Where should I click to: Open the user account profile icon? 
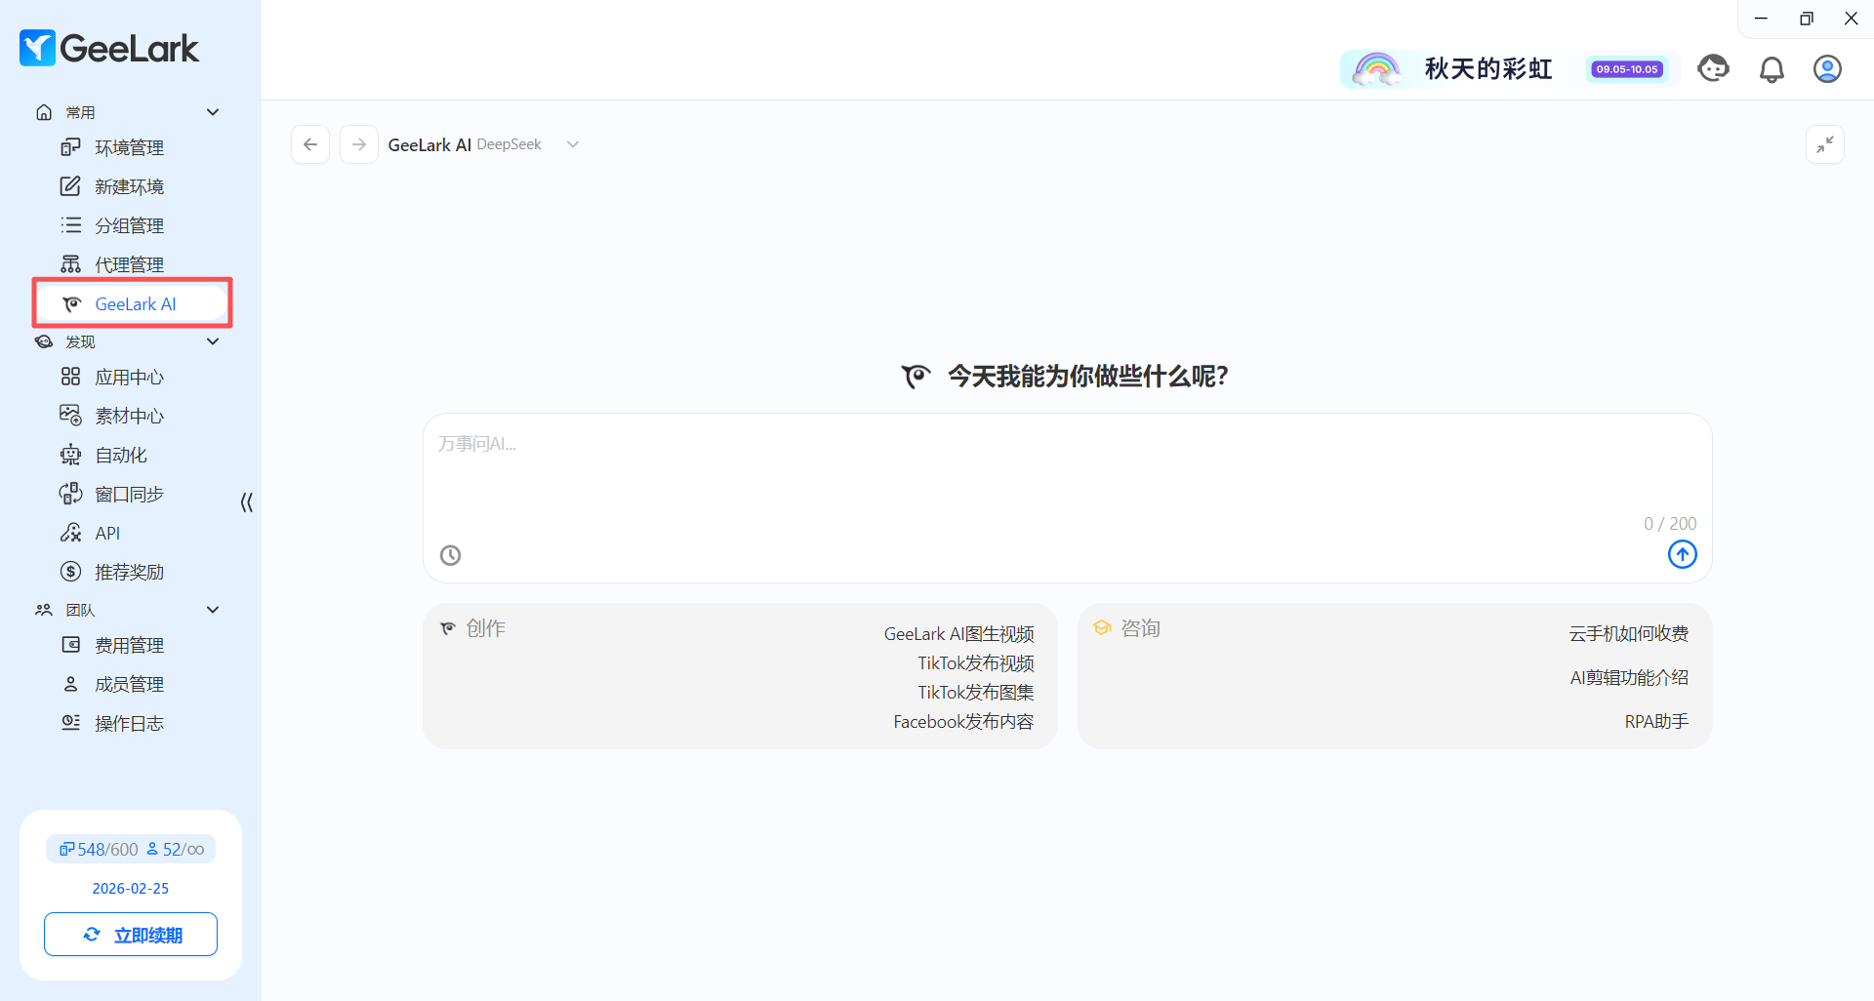pos(1827,69)
